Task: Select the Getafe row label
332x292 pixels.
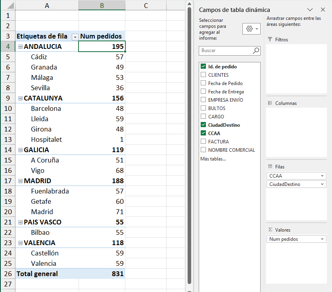Action: click(41, 201)
